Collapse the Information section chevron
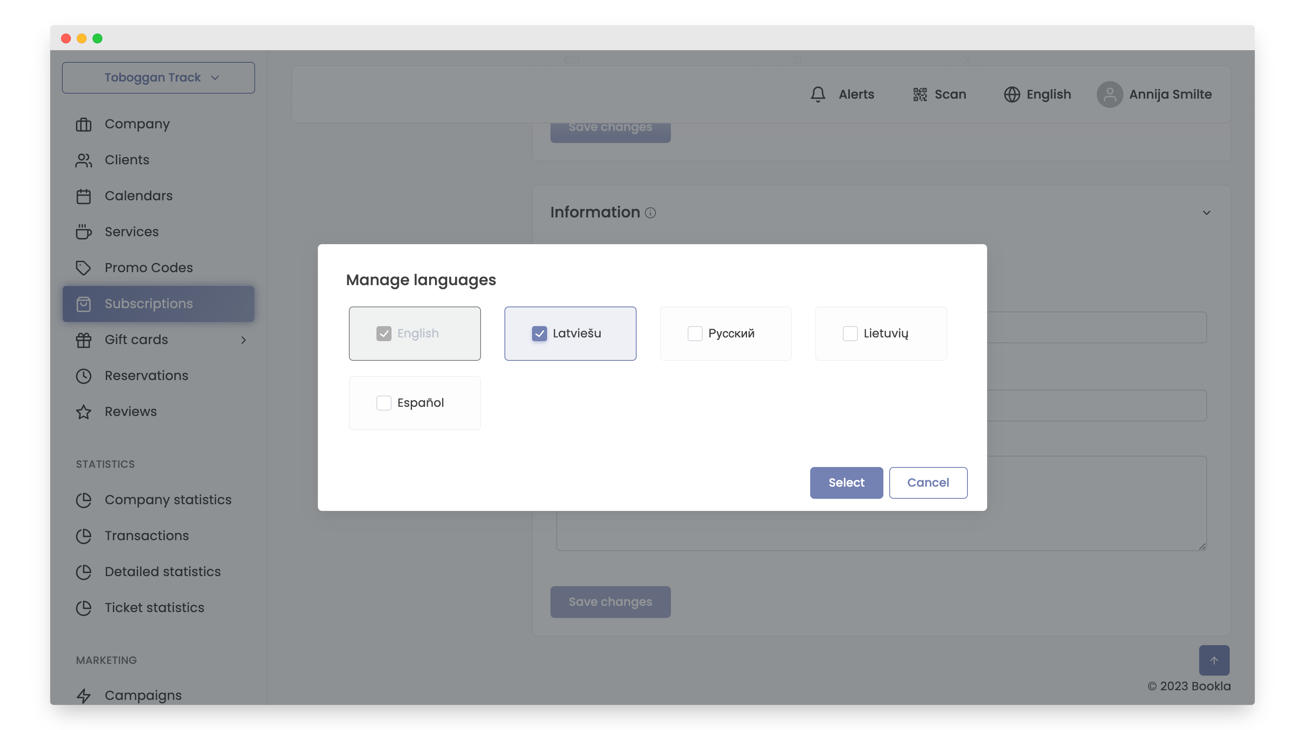The image size is (1305, 730). [1206, 213]
